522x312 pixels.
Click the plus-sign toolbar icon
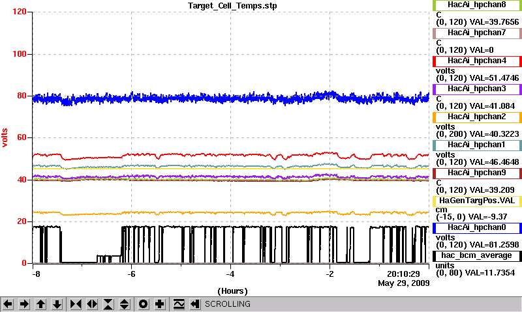[x=159, y=304]
